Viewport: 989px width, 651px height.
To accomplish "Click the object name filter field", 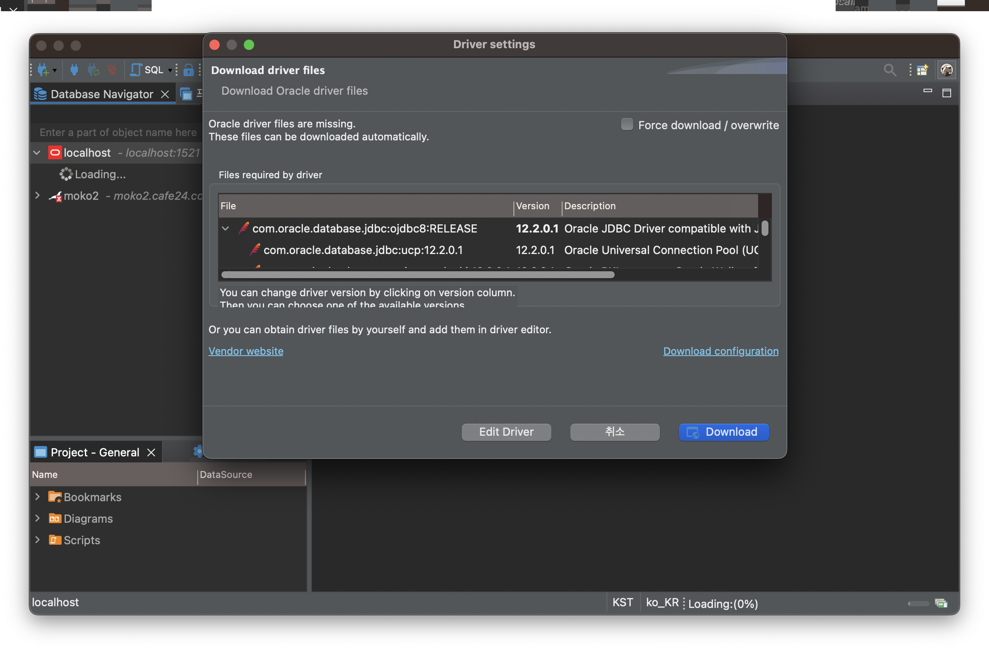I will tap(118, 132).
